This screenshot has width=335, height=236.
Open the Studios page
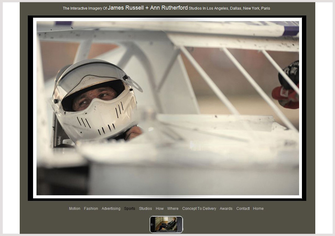(145, 208)
